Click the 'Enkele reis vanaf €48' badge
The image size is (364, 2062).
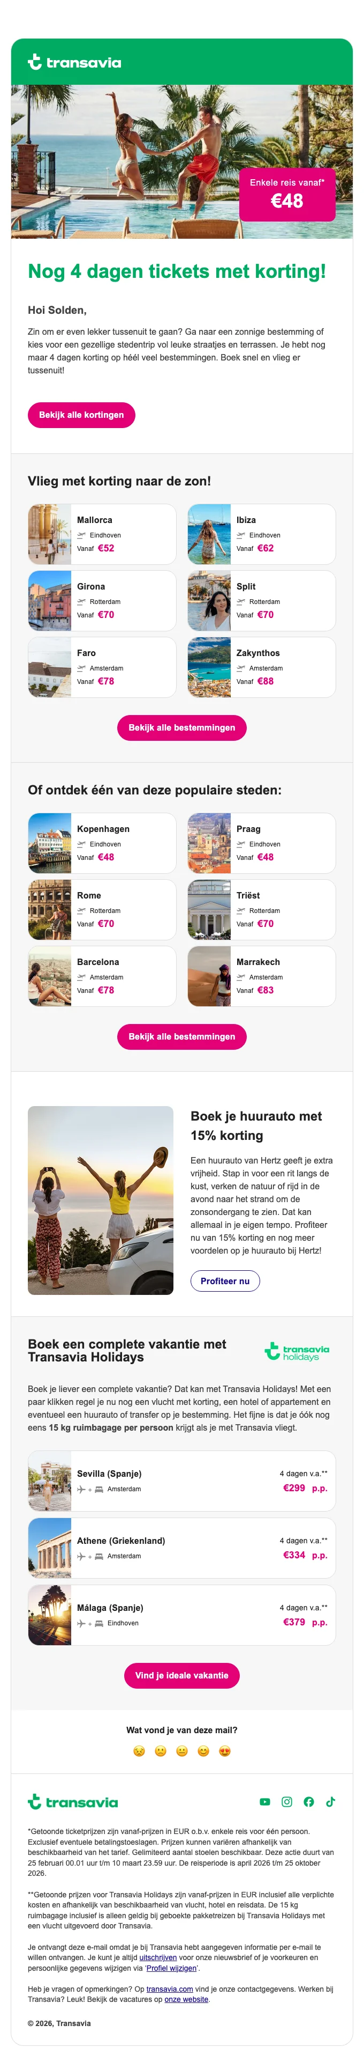pos(286,194)
